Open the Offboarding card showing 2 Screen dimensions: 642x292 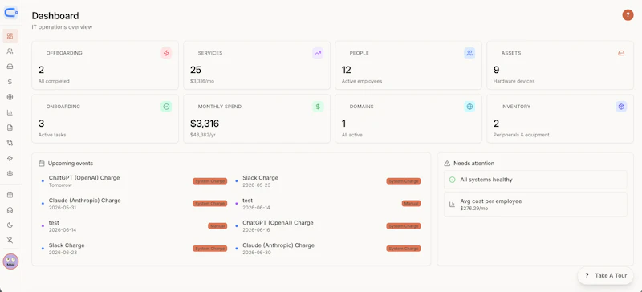click(x=105, y=65)
